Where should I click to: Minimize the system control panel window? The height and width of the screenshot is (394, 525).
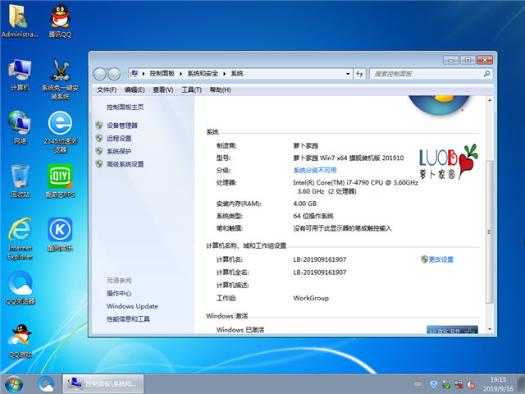click(451, 60)
